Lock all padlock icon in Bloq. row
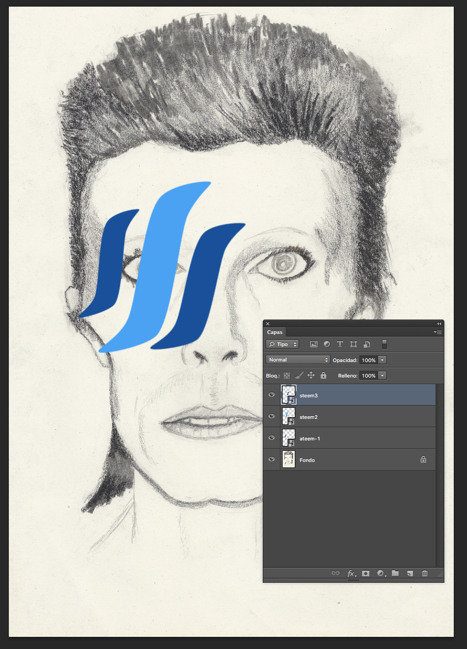 323,375
